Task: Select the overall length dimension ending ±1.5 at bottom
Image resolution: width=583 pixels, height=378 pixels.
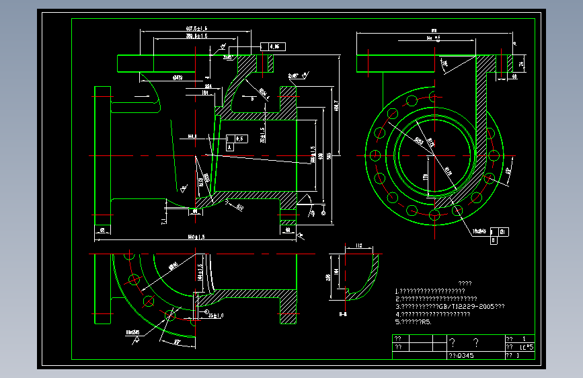Action: (196, 237)
